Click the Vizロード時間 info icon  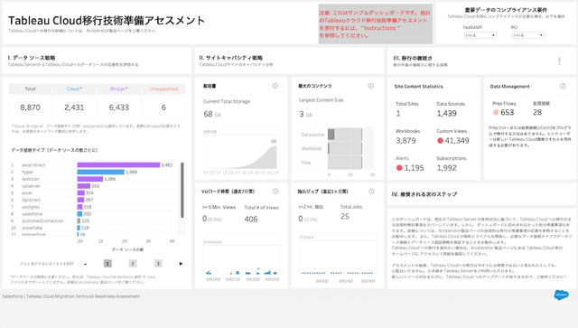[275, 192]
